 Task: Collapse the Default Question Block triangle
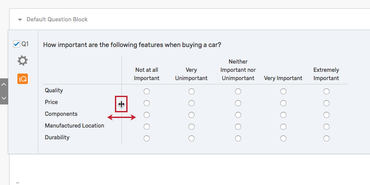[x=20, y=20]
